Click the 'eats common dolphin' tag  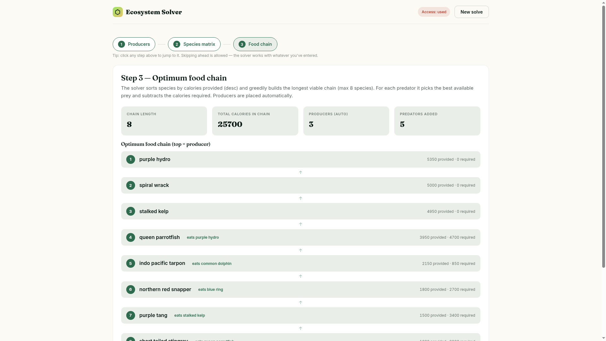(212, 264)
